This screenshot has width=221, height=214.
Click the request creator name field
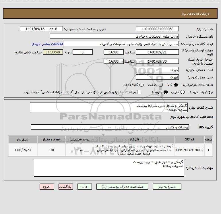click(x=121, y=44)
